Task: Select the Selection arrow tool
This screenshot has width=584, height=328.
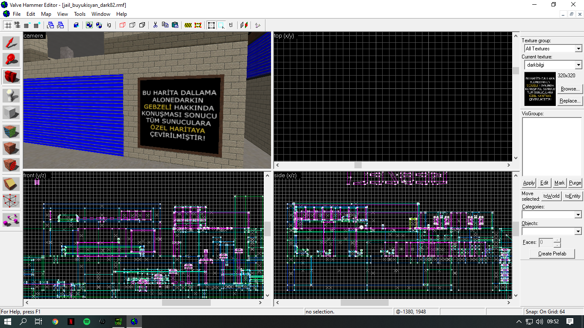Action: coord(12,42)
